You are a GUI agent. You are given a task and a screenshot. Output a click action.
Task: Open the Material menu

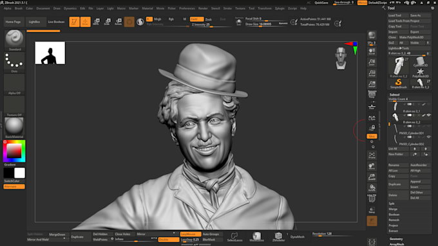coord(148,8)
